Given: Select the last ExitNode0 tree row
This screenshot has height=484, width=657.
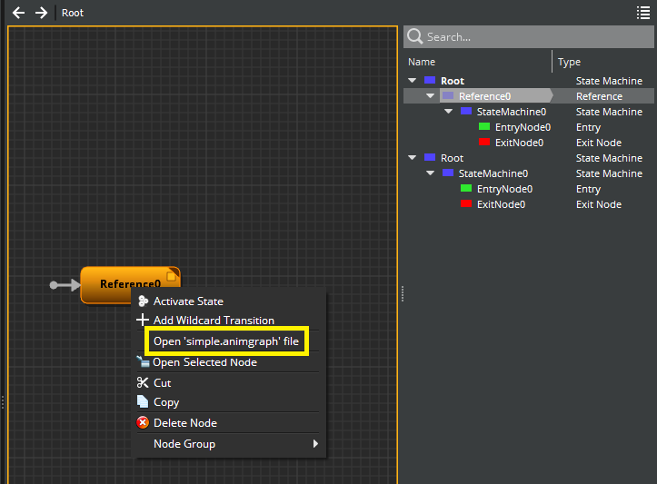Looking at the screenshot, I should point(501,204).
